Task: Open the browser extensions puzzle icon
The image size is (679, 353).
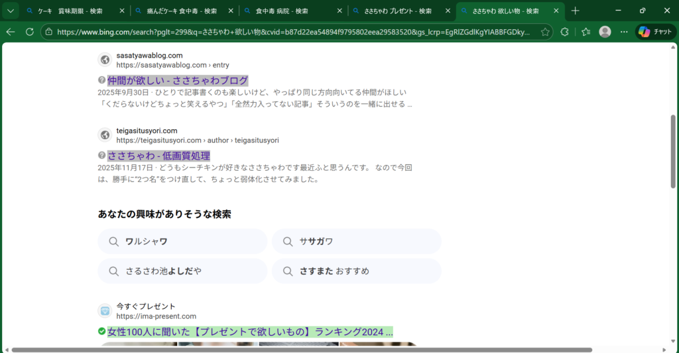Action: coord(565,32)
